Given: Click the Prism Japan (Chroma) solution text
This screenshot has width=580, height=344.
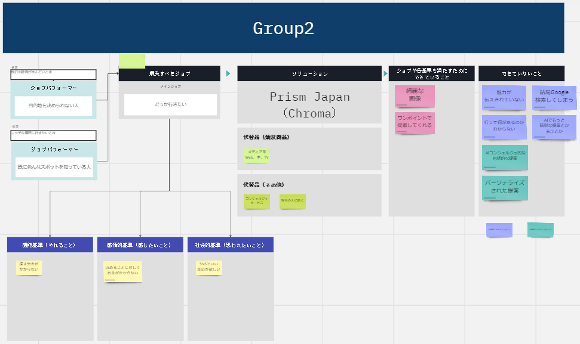Looking at the screenshot, I should tap(309, 104).
